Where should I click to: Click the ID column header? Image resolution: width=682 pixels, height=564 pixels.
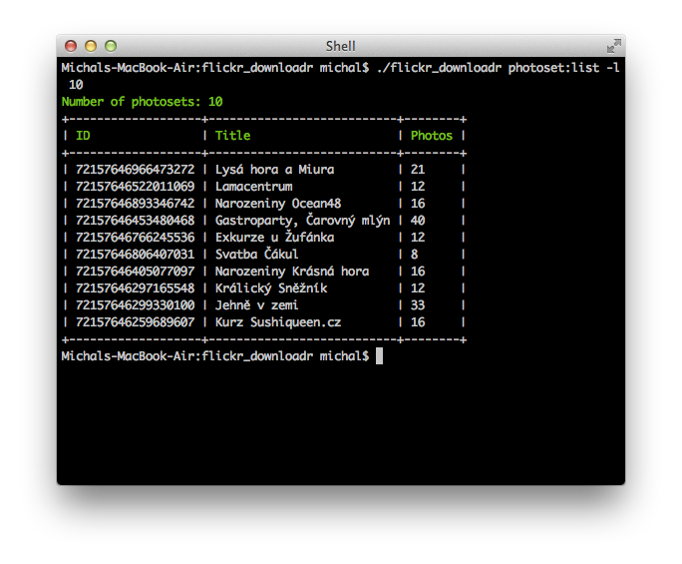(x=83, y=136)
